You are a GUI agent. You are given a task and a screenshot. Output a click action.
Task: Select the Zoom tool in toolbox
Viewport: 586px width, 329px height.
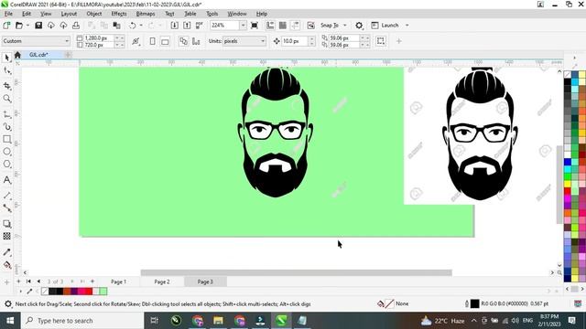(x=6, y=99)
